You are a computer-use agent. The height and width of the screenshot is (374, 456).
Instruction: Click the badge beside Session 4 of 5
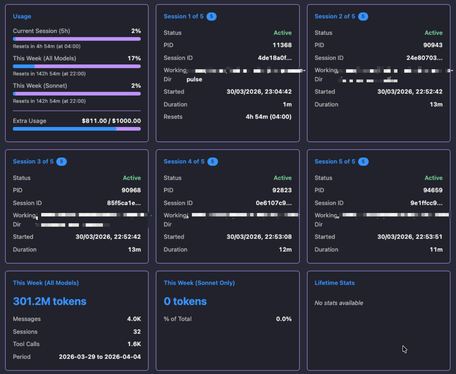point(212,161)
